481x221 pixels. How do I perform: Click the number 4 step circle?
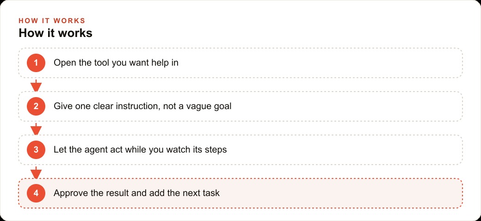tap(36, 193)
